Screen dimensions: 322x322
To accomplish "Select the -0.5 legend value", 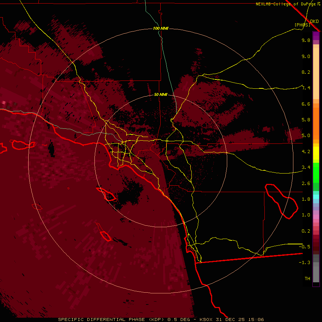I will (x=304, y=247).
